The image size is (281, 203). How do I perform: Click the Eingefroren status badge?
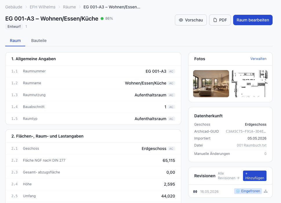248,191
